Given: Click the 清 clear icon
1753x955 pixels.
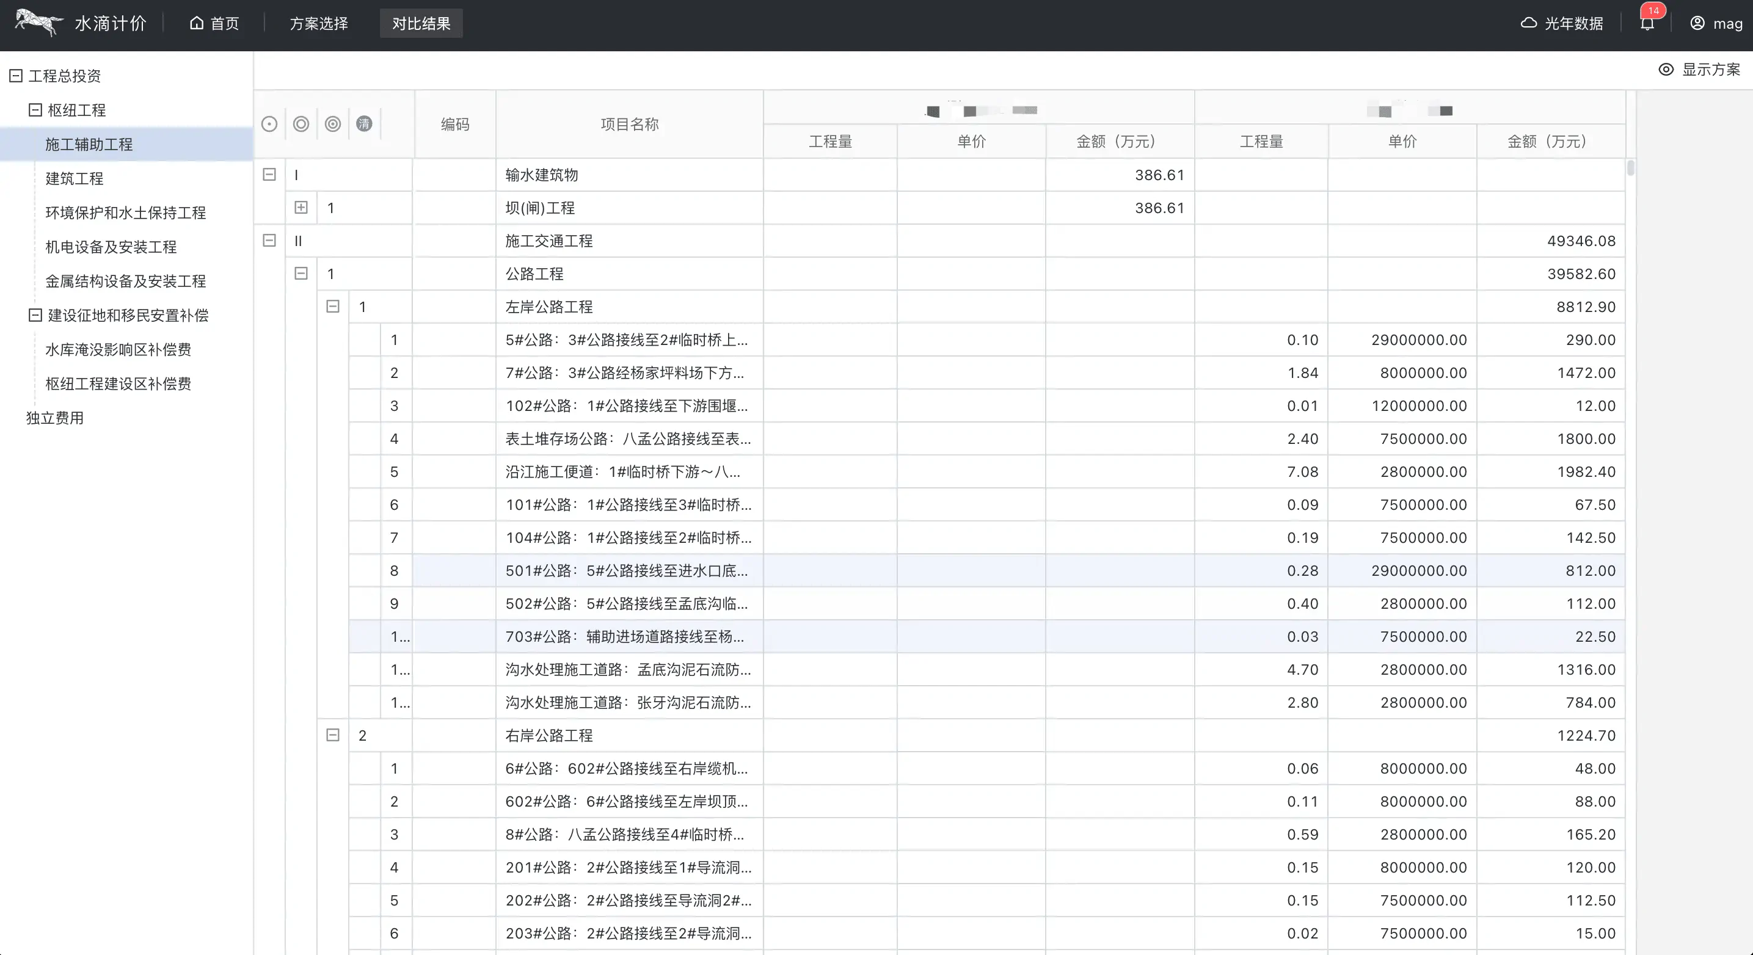Looking at the screenshot, I should pos(364,124).
